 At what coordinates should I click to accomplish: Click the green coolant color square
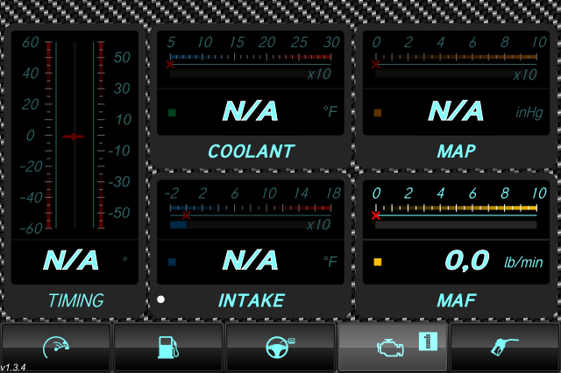coord(172,113)
